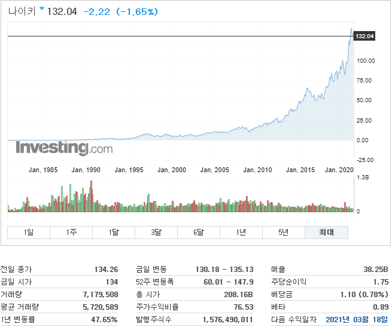Click the 발행주식수 value 1,576,490,011
The image size is (392, 327).
228,319
